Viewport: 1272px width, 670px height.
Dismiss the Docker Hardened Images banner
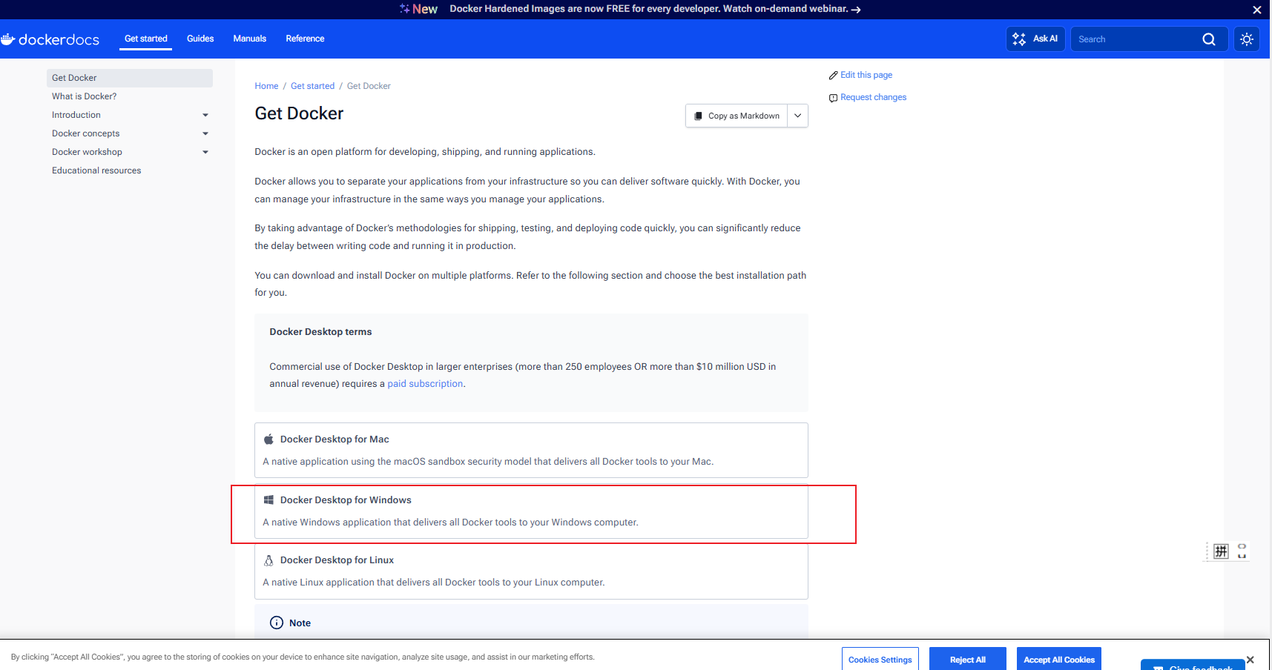(x=1257, y=10)
